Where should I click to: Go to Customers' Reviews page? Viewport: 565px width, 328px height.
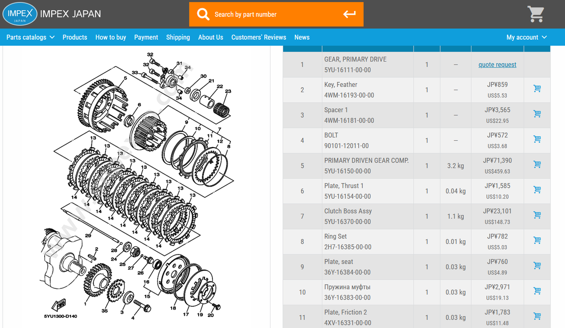[x=259, y=37]
